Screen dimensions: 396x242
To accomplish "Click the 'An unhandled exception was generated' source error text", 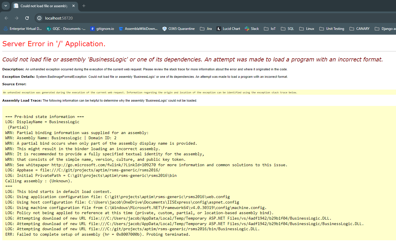I will pyautogui.click(x=150, y=92).
